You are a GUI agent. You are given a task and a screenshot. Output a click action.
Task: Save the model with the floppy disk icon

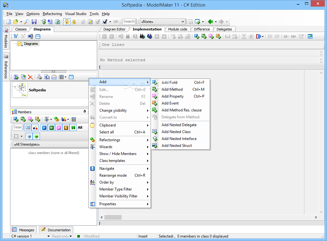pos(34,22)
